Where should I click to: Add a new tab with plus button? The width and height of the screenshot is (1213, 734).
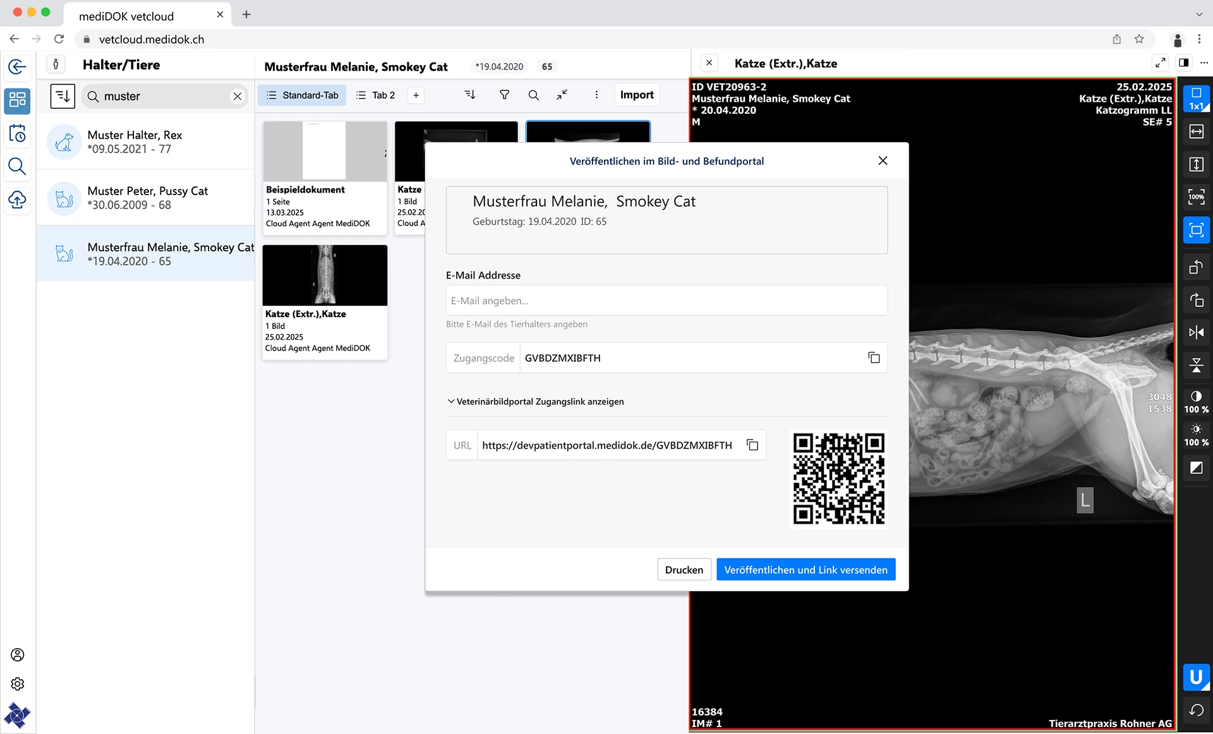coord(416,95)
